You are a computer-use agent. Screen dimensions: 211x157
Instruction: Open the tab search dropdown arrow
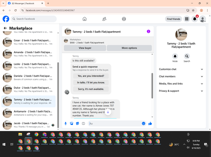point(3,3)
